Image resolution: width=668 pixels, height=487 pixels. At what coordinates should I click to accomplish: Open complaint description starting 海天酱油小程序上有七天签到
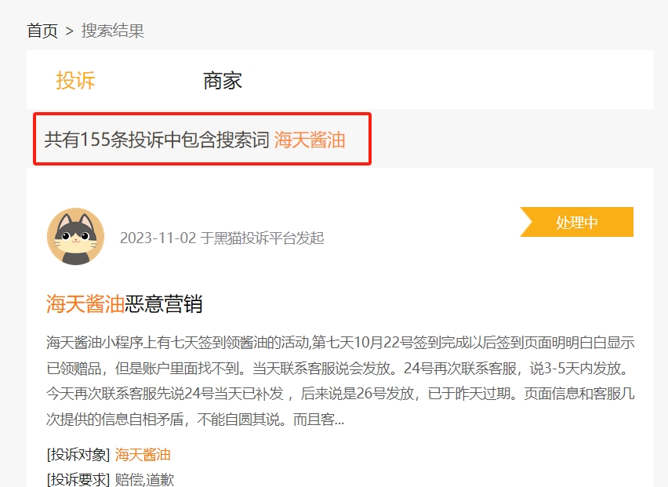[340, 381]
